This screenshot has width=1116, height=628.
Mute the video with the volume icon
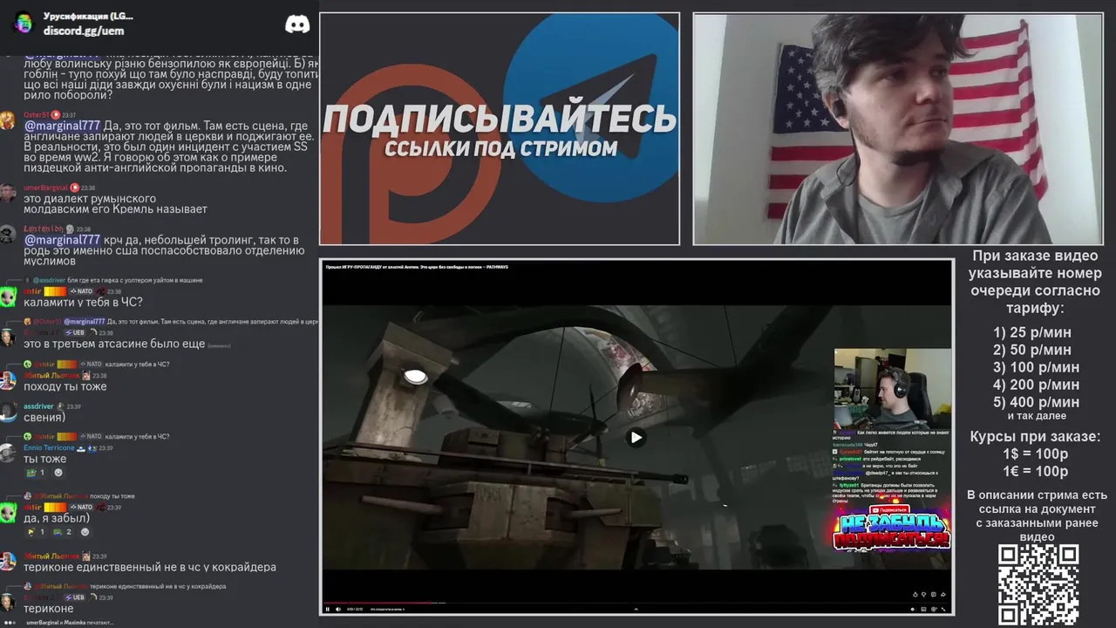338,609
